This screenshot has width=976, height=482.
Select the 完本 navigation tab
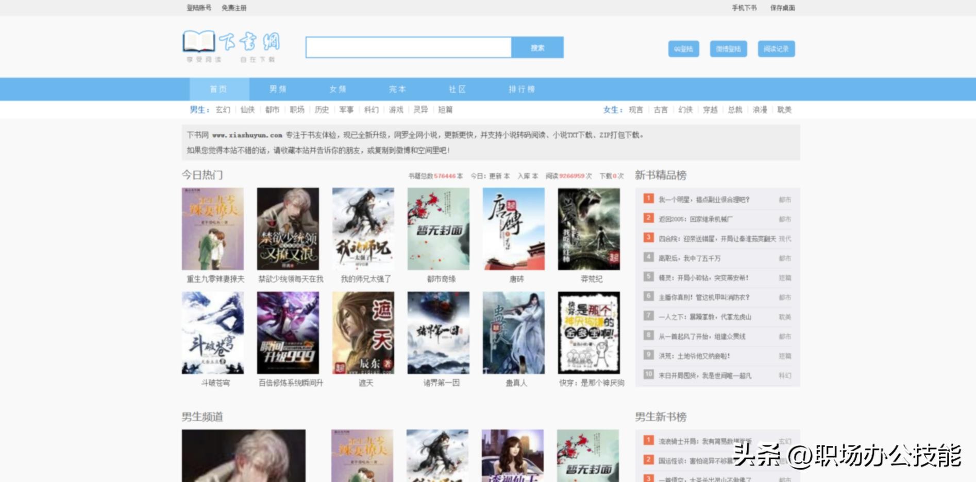tap(397, 89)
